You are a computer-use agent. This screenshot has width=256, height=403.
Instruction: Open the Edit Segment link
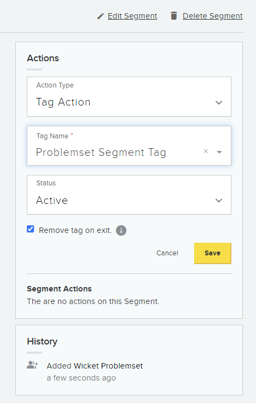(132, 16)
